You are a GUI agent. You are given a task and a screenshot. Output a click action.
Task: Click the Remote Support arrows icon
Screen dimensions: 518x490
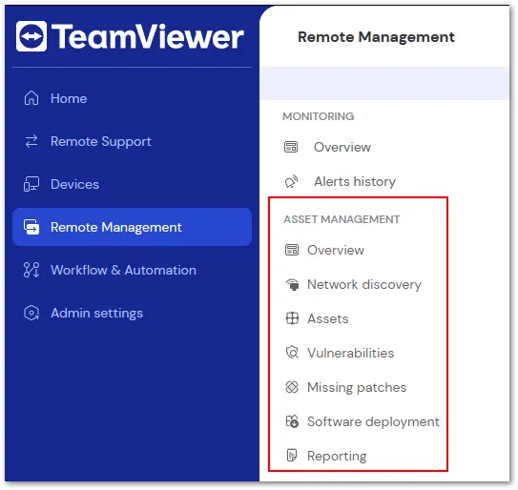tap(31, 141)
